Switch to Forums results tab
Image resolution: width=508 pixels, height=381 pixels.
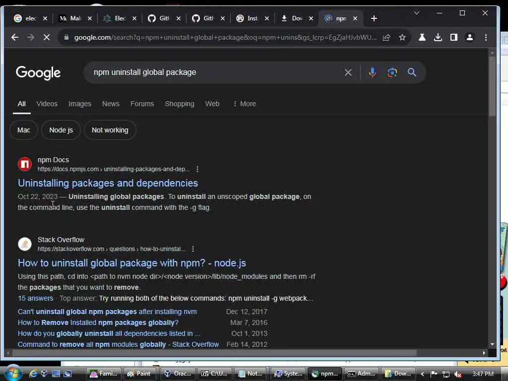tap(142, 104)
